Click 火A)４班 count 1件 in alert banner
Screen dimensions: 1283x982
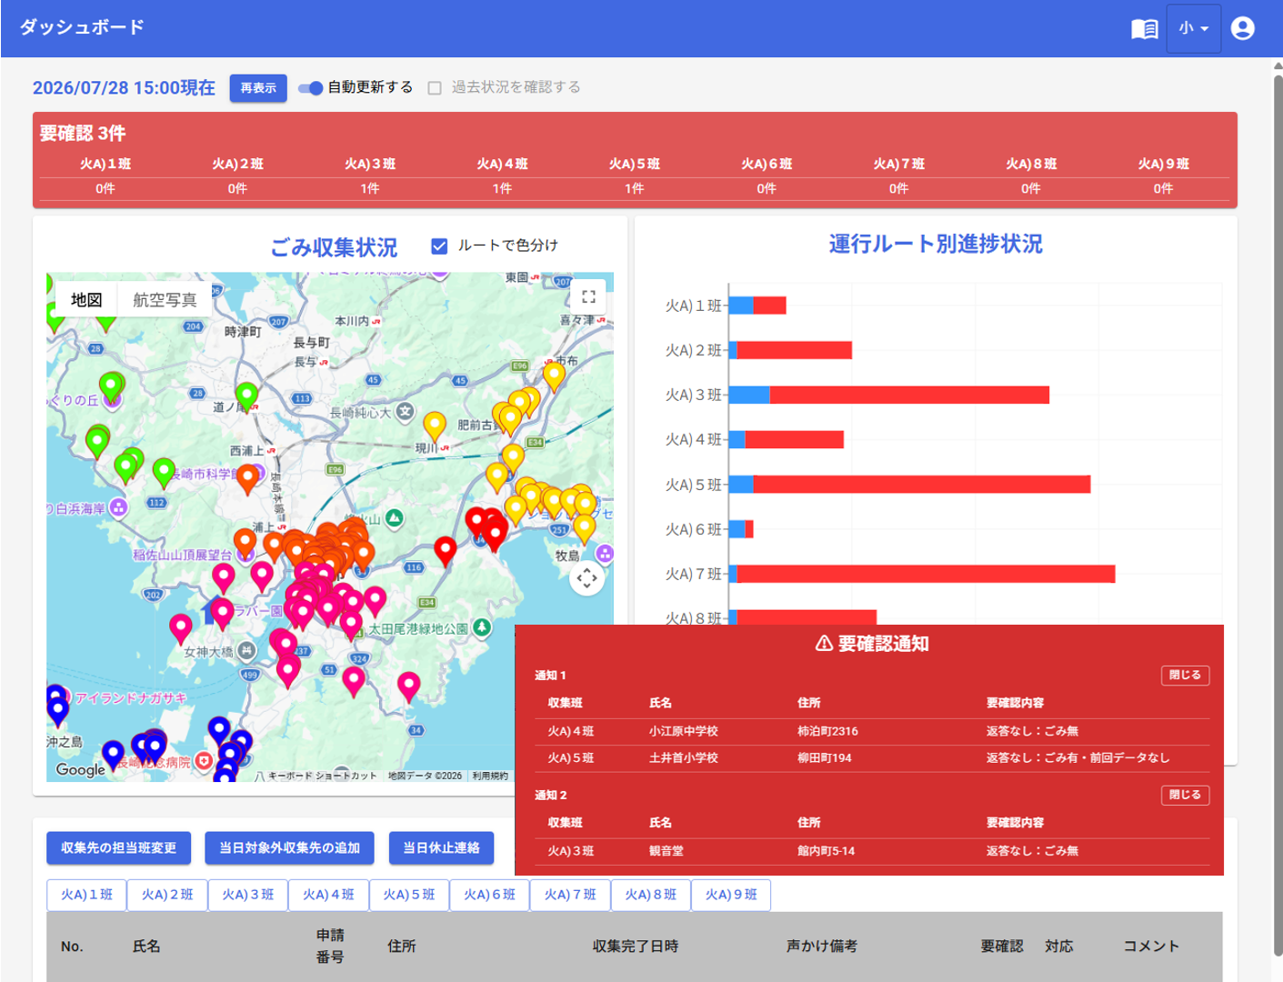[x=502, y=189]
